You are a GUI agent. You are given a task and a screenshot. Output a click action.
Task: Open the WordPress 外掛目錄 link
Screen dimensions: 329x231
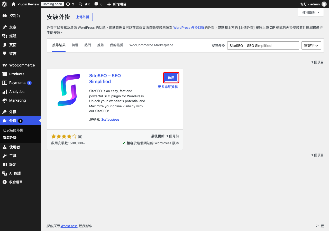(x=189, y=27)
